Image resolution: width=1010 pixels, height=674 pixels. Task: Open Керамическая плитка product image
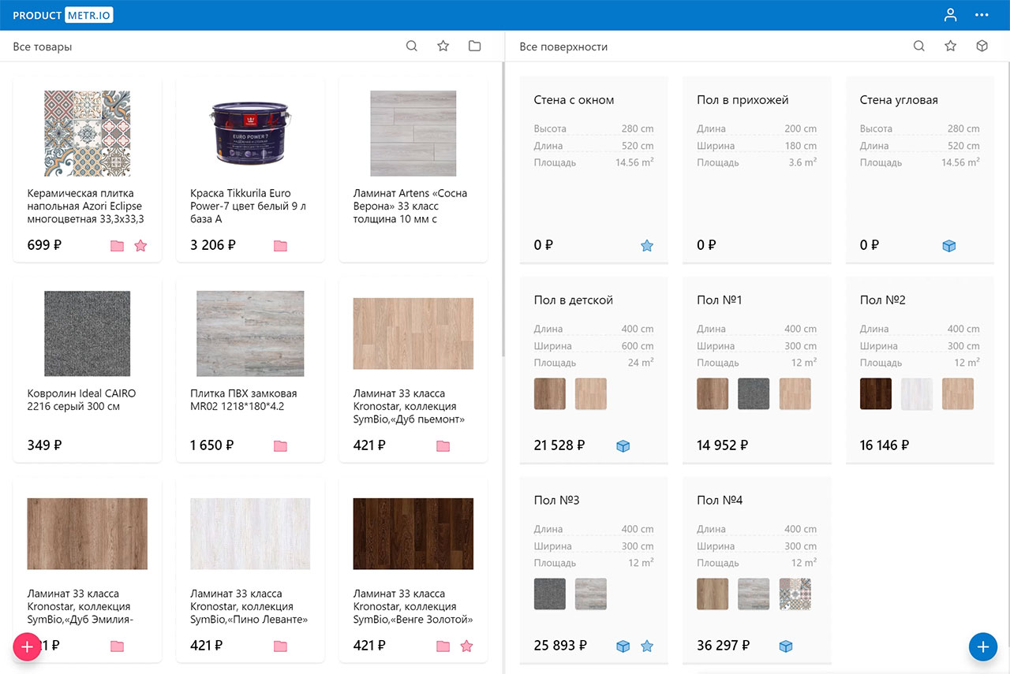87,133
